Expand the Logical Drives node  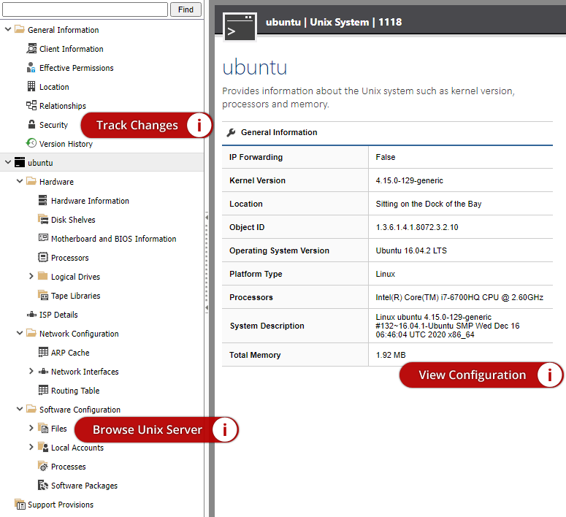[x=31, y=277]
